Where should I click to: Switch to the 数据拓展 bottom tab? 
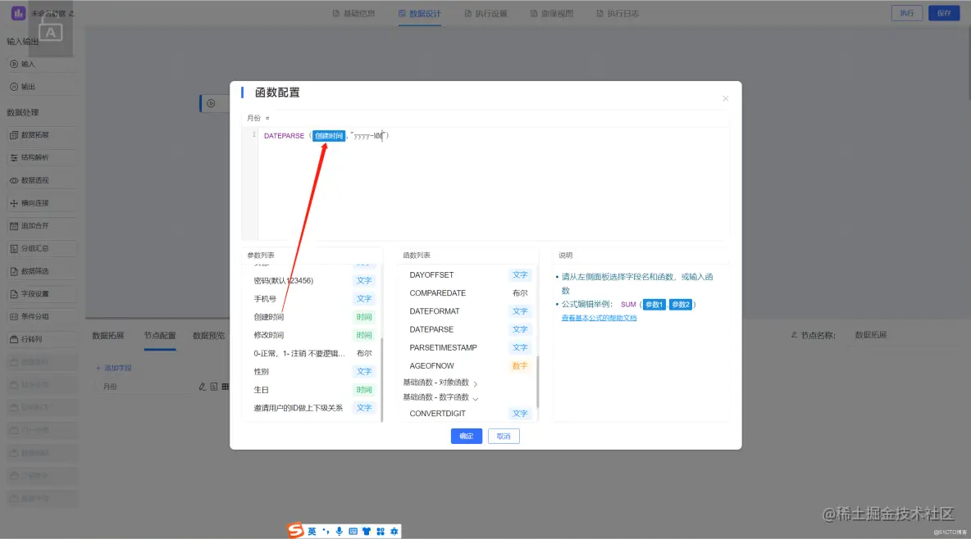coord(108,335)
